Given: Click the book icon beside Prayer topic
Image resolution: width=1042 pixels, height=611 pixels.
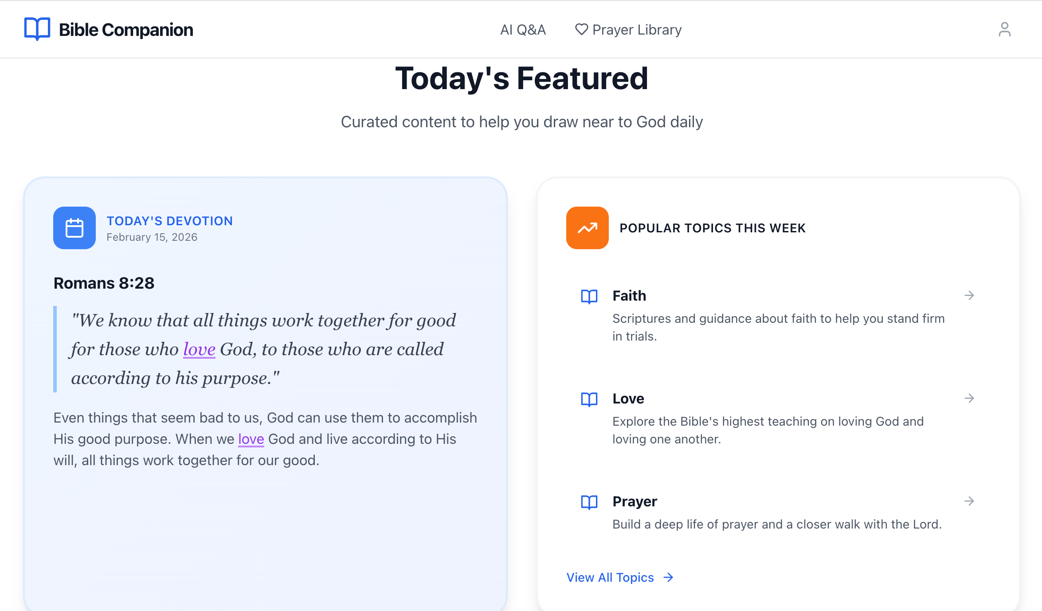Looking at the screenshot, I should [589, 502].
